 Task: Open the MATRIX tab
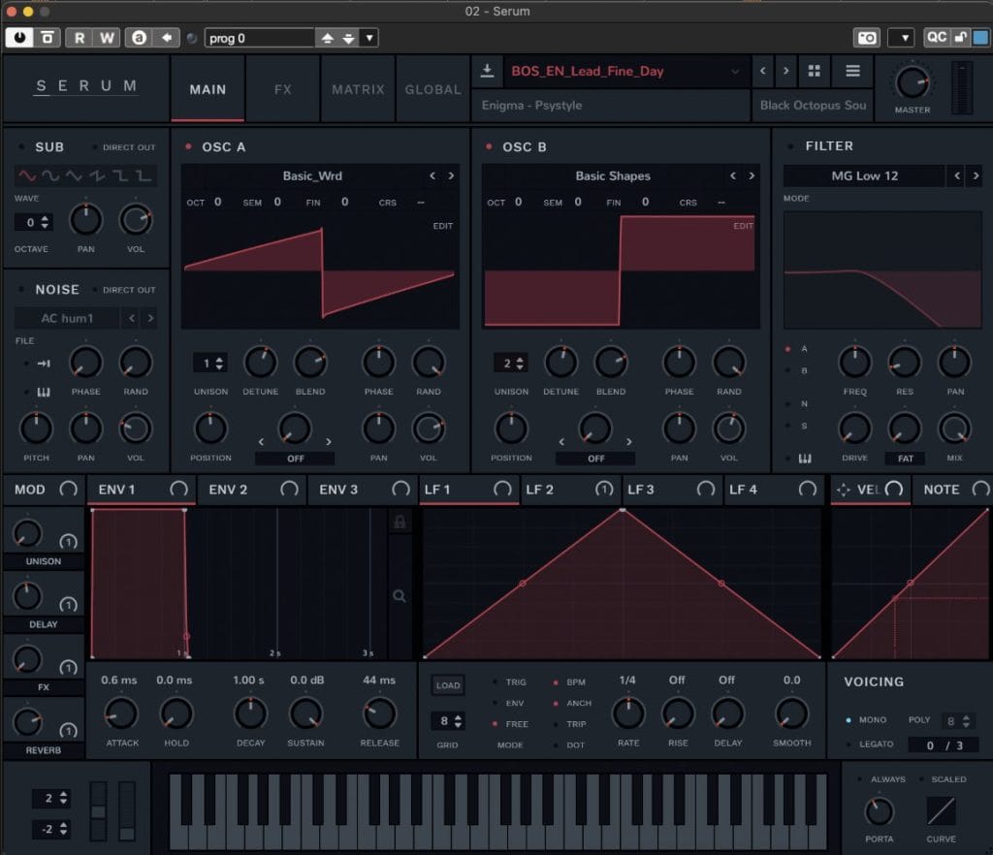[358, 89]
